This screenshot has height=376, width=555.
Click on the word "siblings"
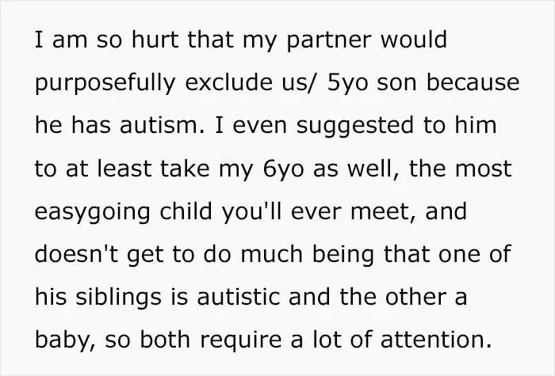(119, 298)
